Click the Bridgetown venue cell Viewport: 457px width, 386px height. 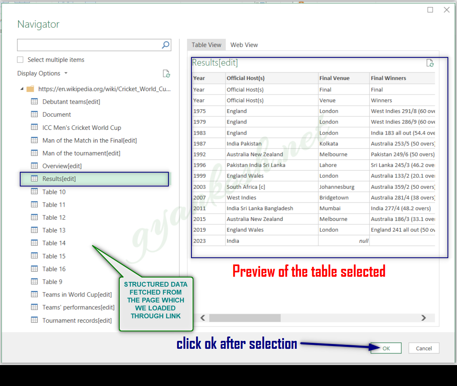[344, 198]
